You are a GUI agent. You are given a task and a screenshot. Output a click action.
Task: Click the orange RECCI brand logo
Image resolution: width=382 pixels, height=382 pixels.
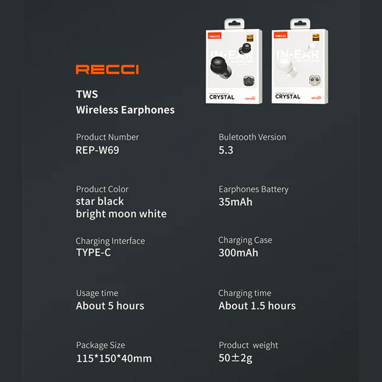[x=107, y=69]
